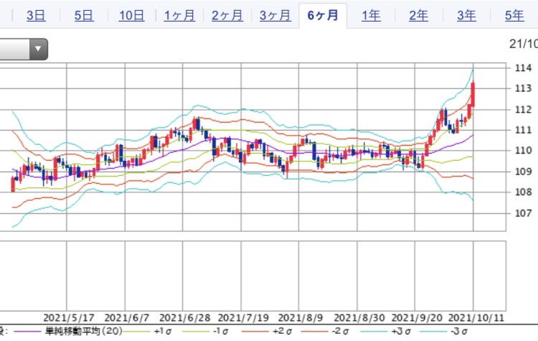Click the 2021/10/11 date axis label
This screenshot has height=341, width=538.
coord(476,317)
